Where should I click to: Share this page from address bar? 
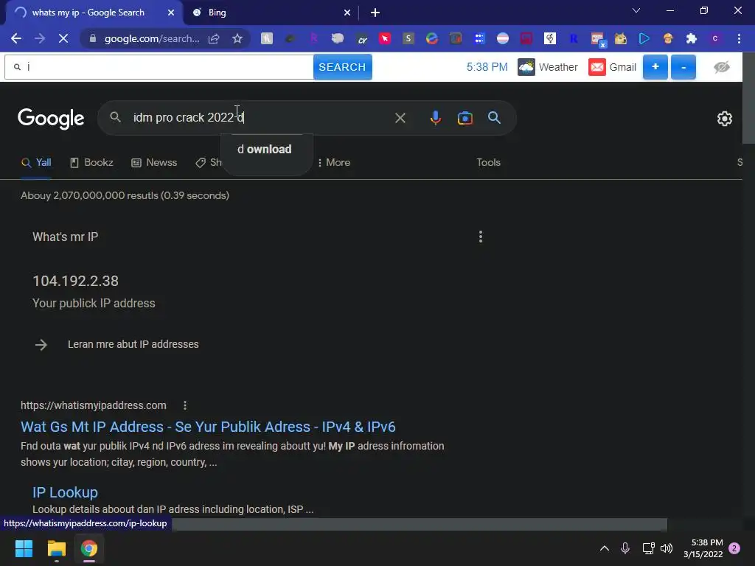214,38
